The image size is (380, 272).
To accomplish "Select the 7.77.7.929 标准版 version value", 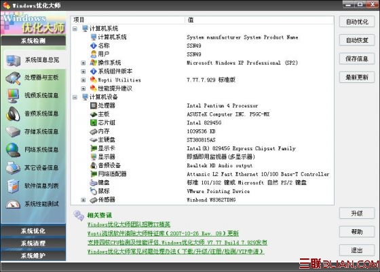I will click(211, 80).
